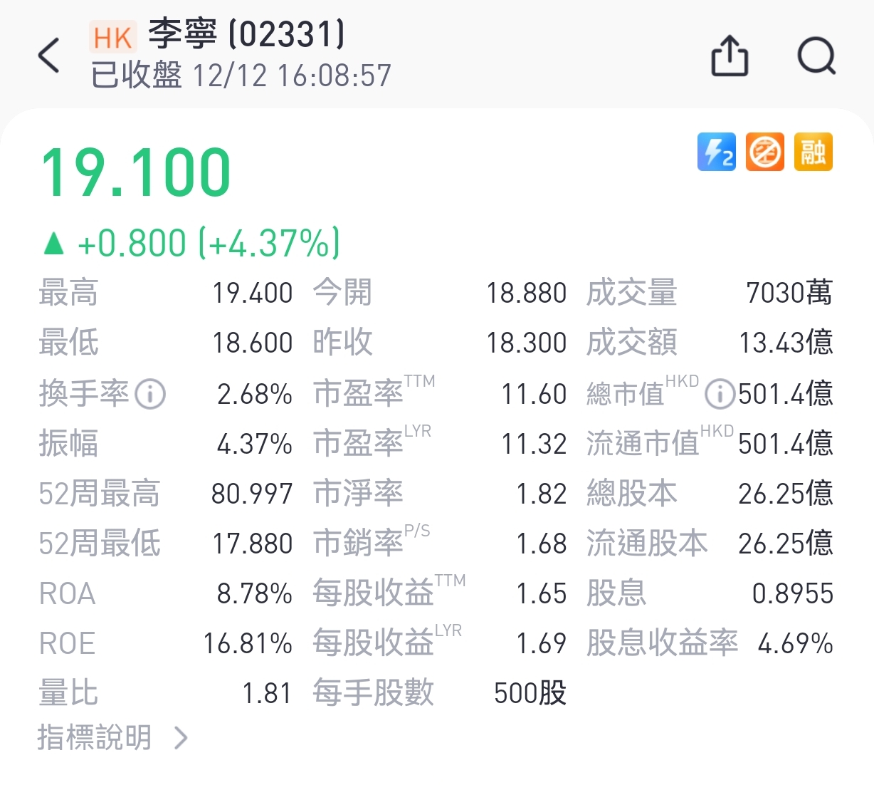Tap the 流通股本 label

tap(647, 544)
